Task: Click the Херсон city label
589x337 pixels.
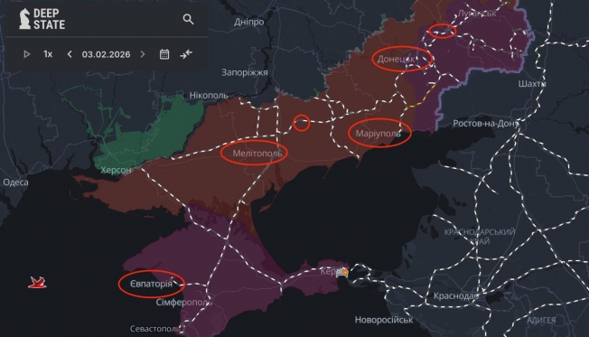Action: [x=116, y=170]
